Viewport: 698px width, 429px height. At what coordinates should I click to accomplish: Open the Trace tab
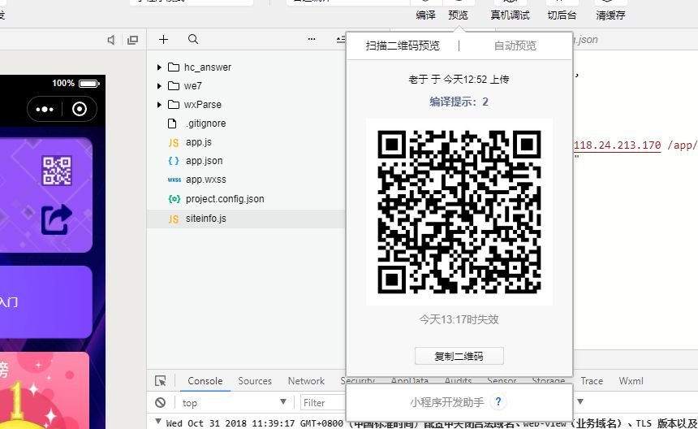(x=592, y=381)
